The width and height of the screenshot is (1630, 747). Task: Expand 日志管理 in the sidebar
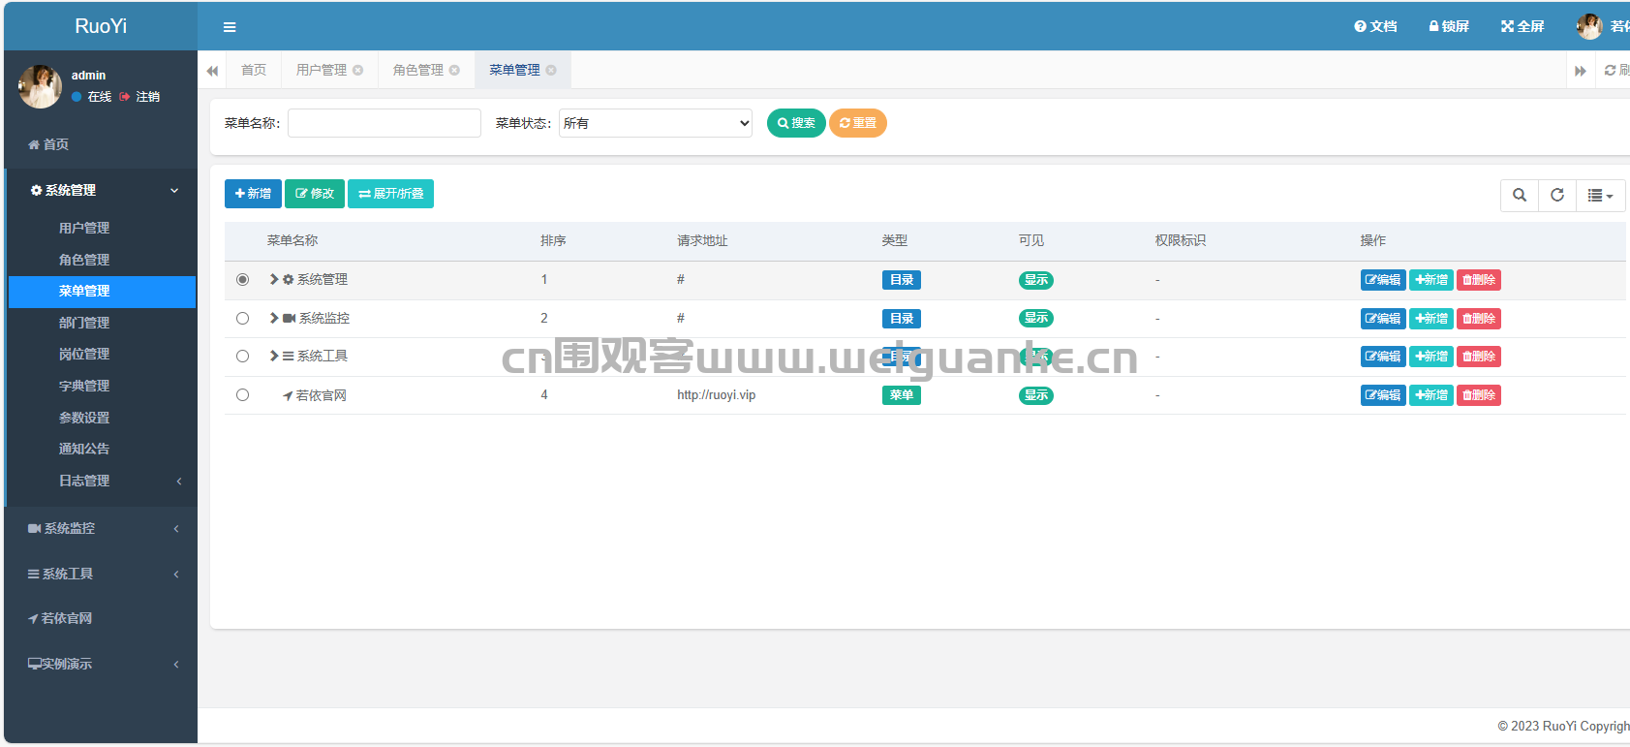tap(101, 481)
